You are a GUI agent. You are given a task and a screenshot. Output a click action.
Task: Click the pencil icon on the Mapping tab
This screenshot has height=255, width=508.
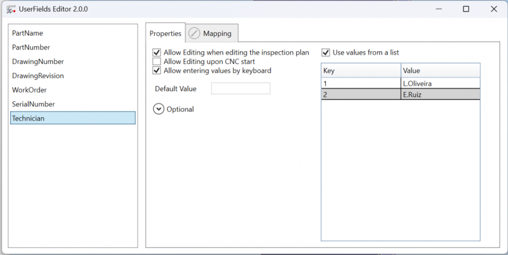click(x=194, y=33)
